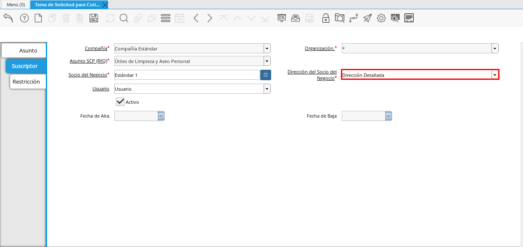Select Tema de Solicitud para Coti... tab
This screenshot has width=523, height=247.
[x=66, y=5]
